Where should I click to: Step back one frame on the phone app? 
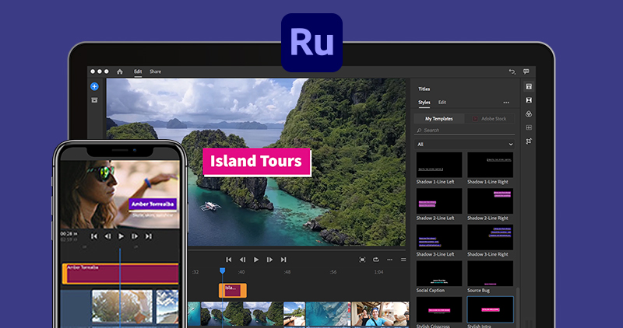[107, 236]
